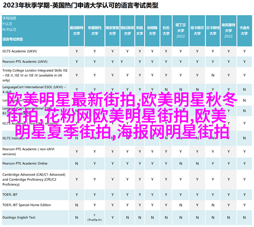The height and width of the screenshot is (227, 254).
Task: Click the 'TOEFL iBT' row label
Action: [x=10, y=194]
